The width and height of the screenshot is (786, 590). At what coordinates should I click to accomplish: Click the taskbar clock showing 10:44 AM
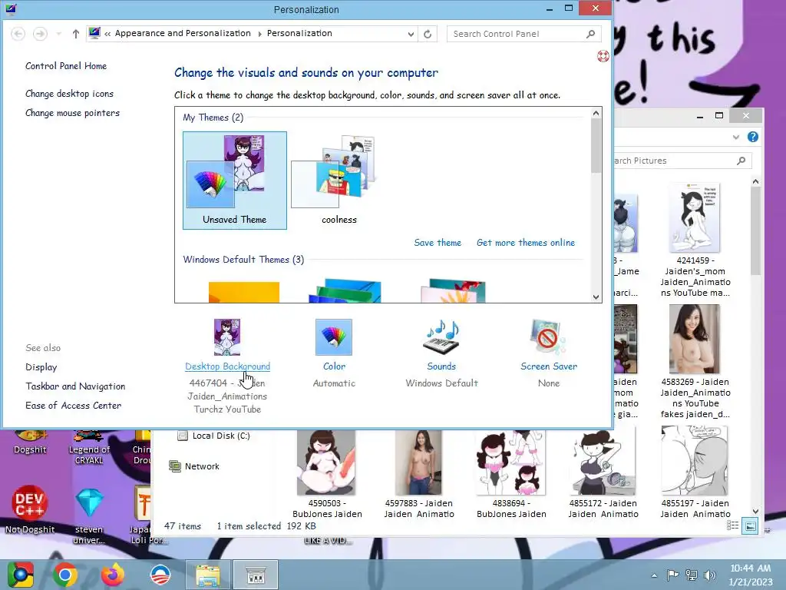750,575
